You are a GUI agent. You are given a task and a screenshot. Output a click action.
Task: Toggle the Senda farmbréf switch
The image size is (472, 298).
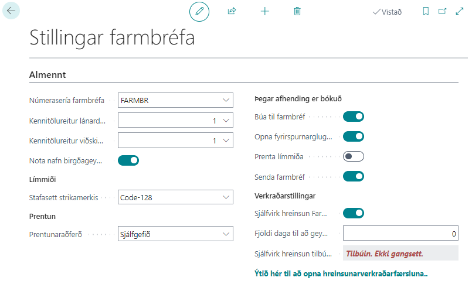(354, 176)
